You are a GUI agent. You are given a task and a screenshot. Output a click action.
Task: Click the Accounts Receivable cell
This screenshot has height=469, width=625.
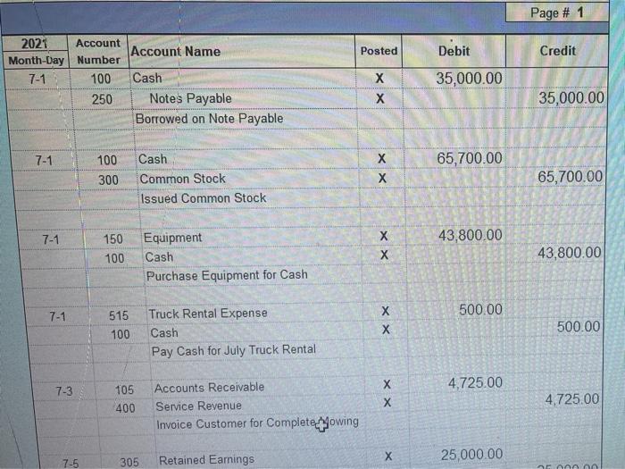(x=258, y=387)
